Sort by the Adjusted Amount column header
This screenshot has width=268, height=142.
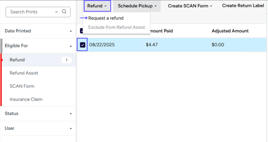tap(230, 31)
